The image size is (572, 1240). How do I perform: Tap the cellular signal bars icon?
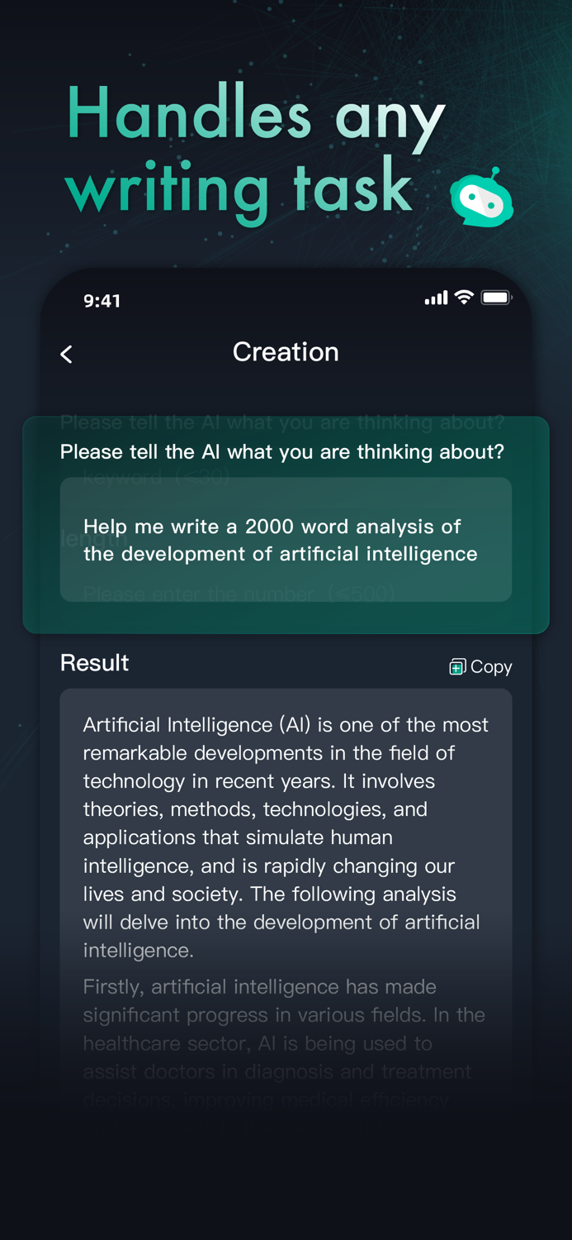pyautogui.click(x=435, y=298)
